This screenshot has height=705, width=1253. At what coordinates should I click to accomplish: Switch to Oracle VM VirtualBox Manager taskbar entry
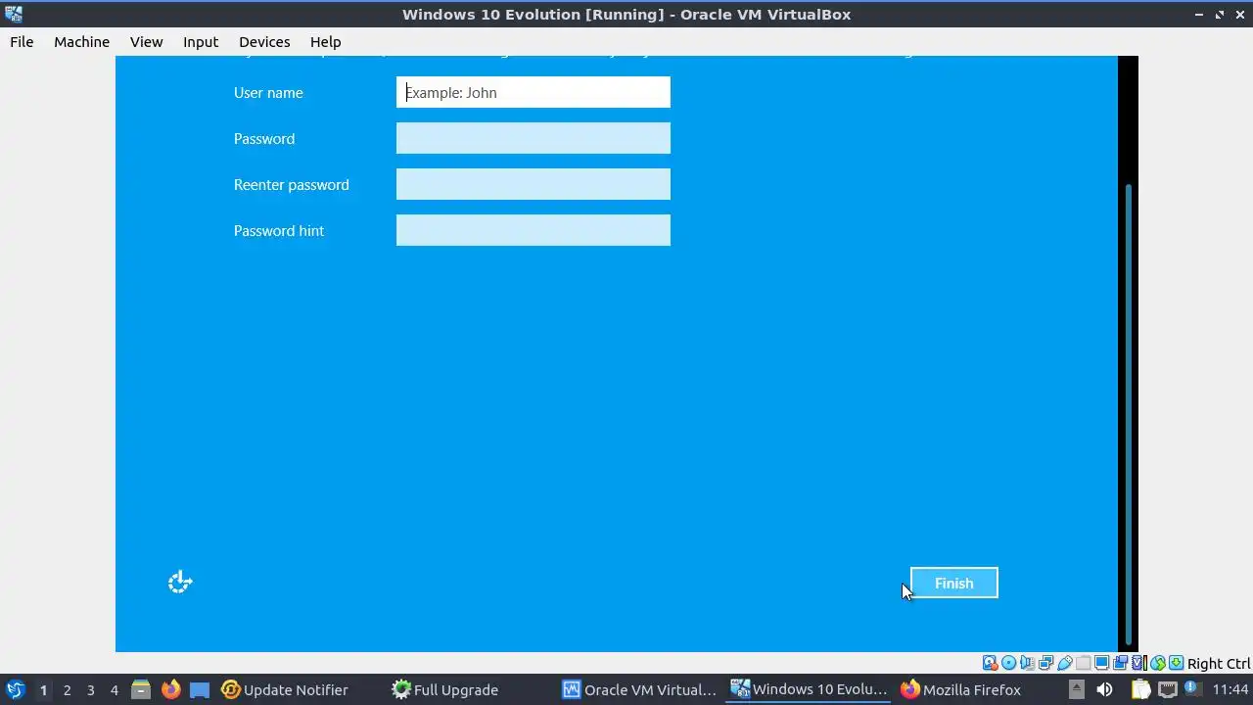click(640, 689)
